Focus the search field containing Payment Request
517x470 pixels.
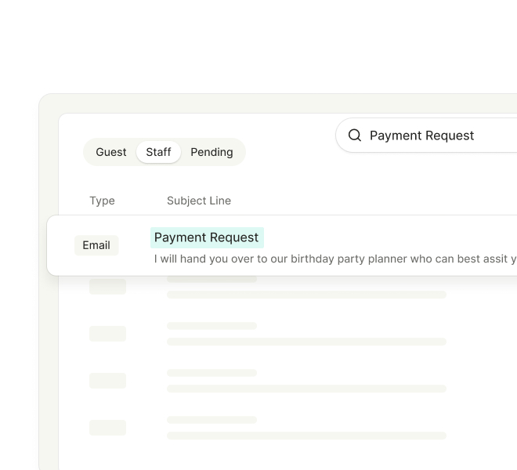(x=426, y=136)
